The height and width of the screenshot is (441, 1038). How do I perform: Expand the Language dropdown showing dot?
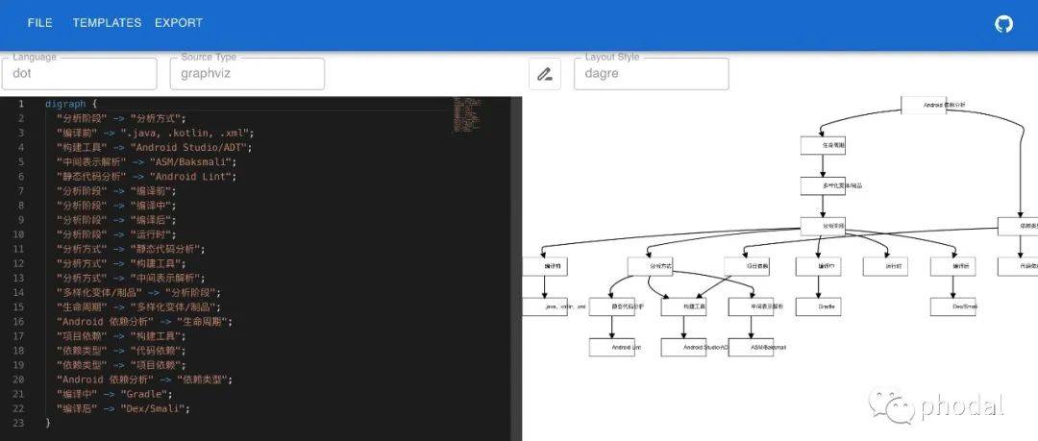pos(79,74)
